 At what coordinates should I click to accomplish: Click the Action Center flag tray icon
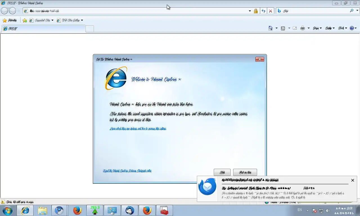point(314,211)
